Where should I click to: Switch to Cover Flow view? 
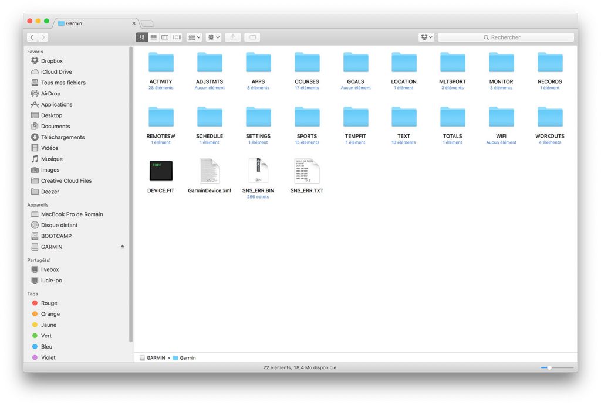pyautogui.click(x=177, y=37)
